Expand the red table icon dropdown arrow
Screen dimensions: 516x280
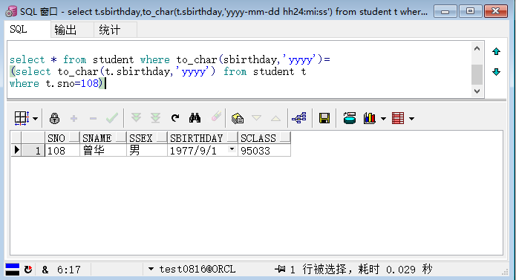click(x=411, y=118)
